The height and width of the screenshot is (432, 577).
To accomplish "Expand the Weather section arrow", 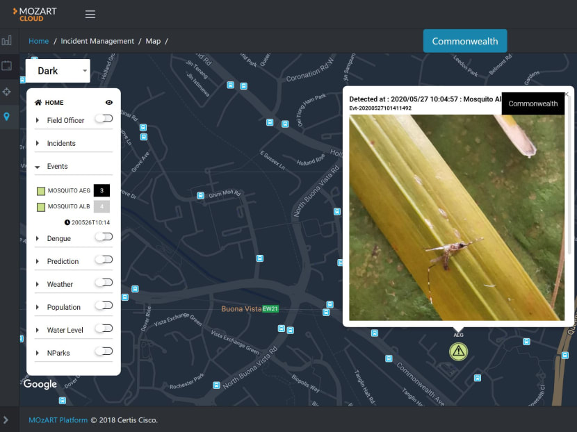I will point(37,284).
